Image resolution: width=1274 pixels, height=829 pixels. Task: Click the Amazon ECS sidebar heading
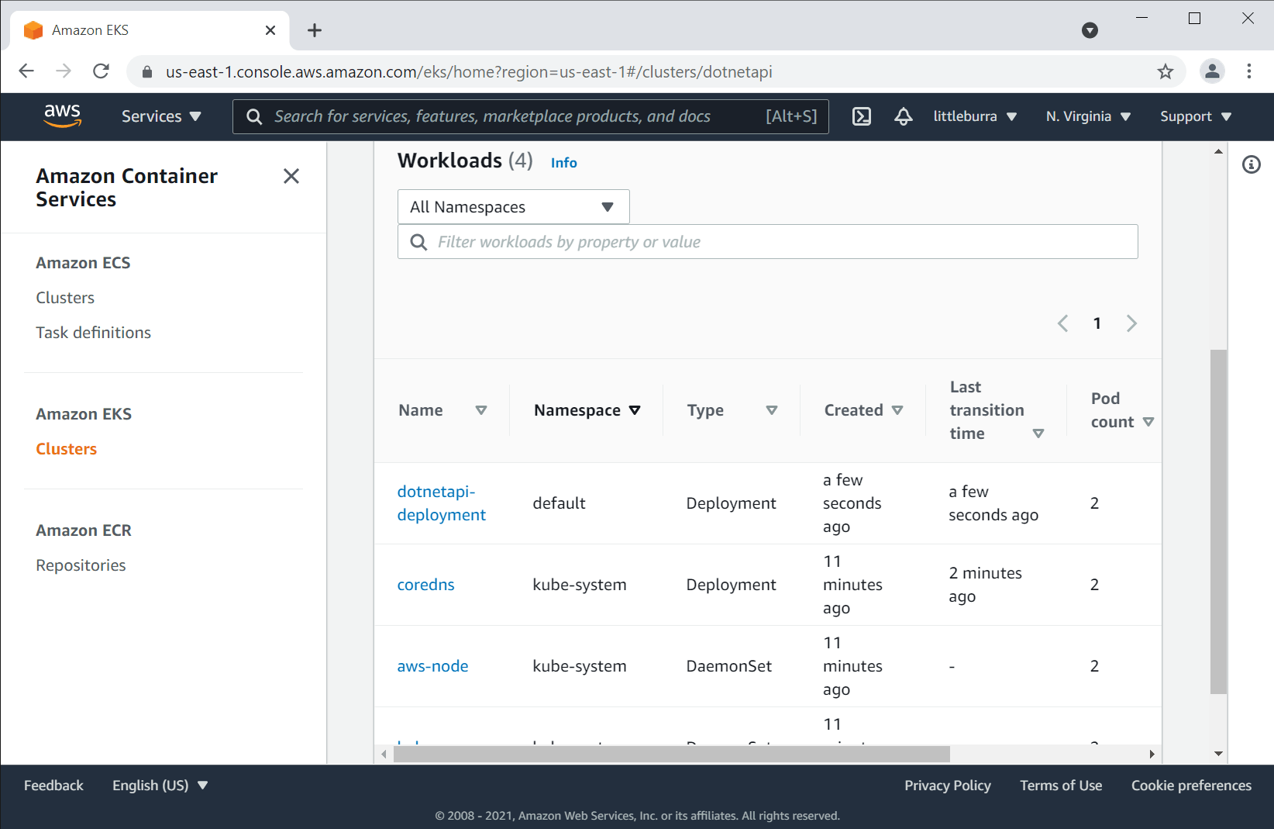[83, 263]
